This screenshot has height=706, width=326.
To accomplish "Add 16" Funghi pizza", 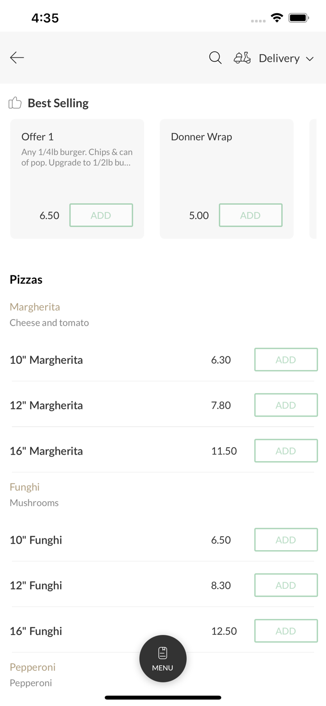I will click(x=286, y=631).
